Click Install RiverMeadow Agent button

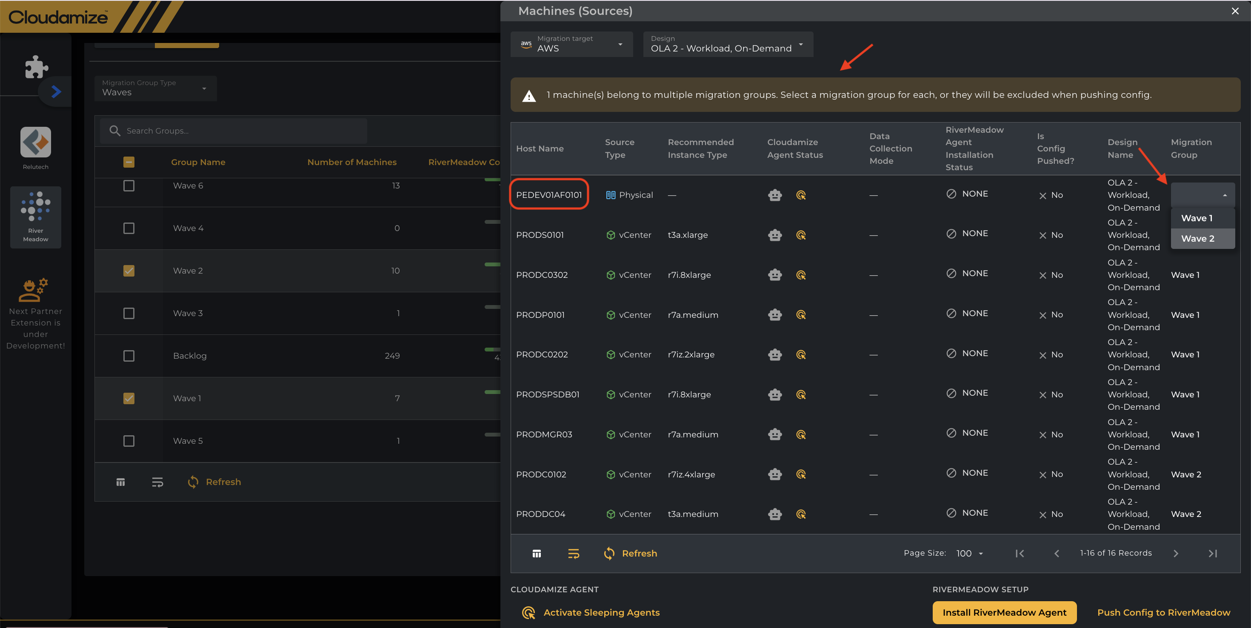click(1004, 613)
